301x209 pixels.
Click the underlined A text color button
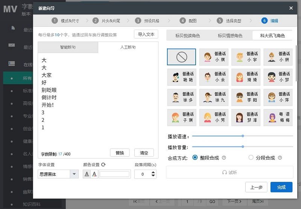87,174
